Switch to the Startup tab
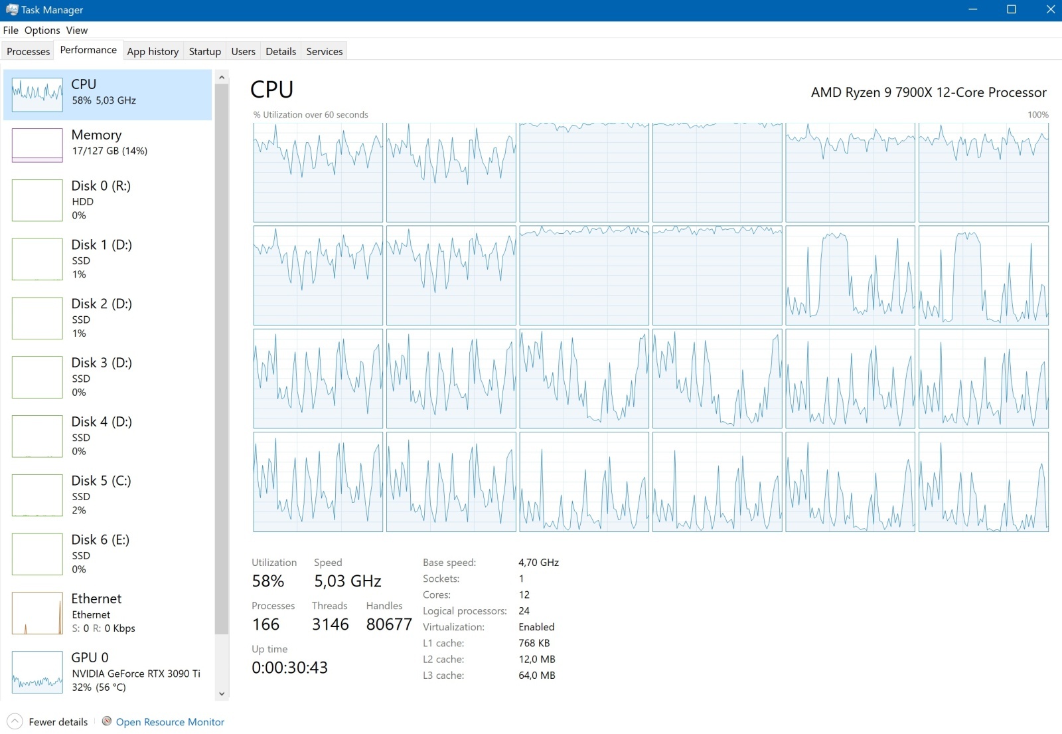Viewport: 1062px width, 734px height. 205,51
